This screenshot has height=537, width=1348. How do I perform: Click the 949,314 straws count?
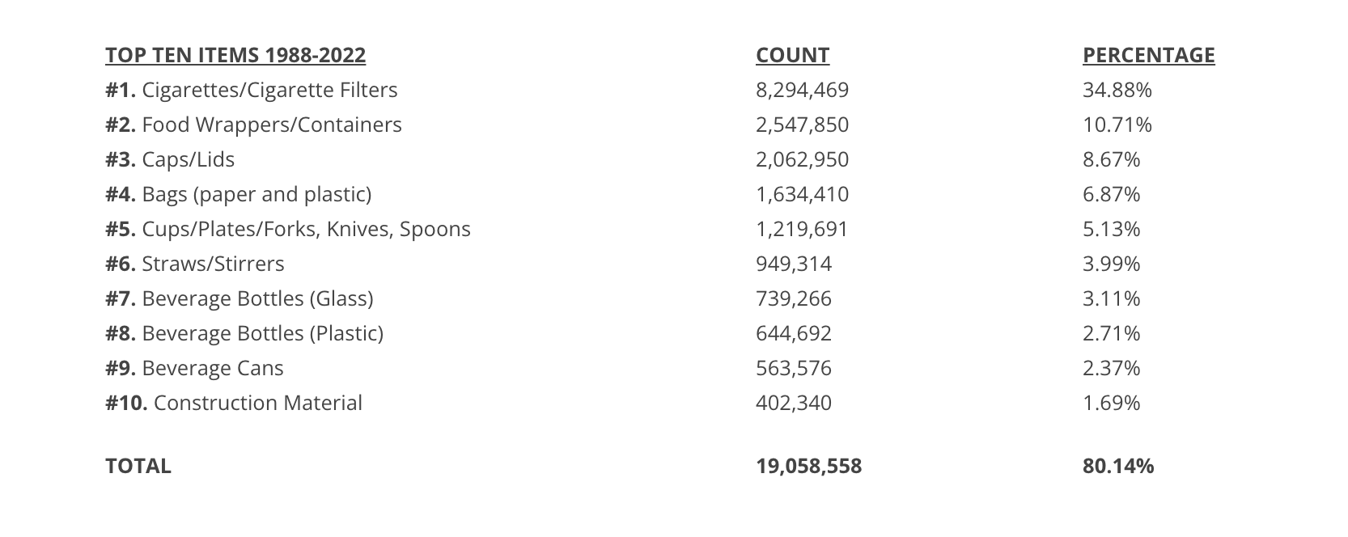click(794, 264)
